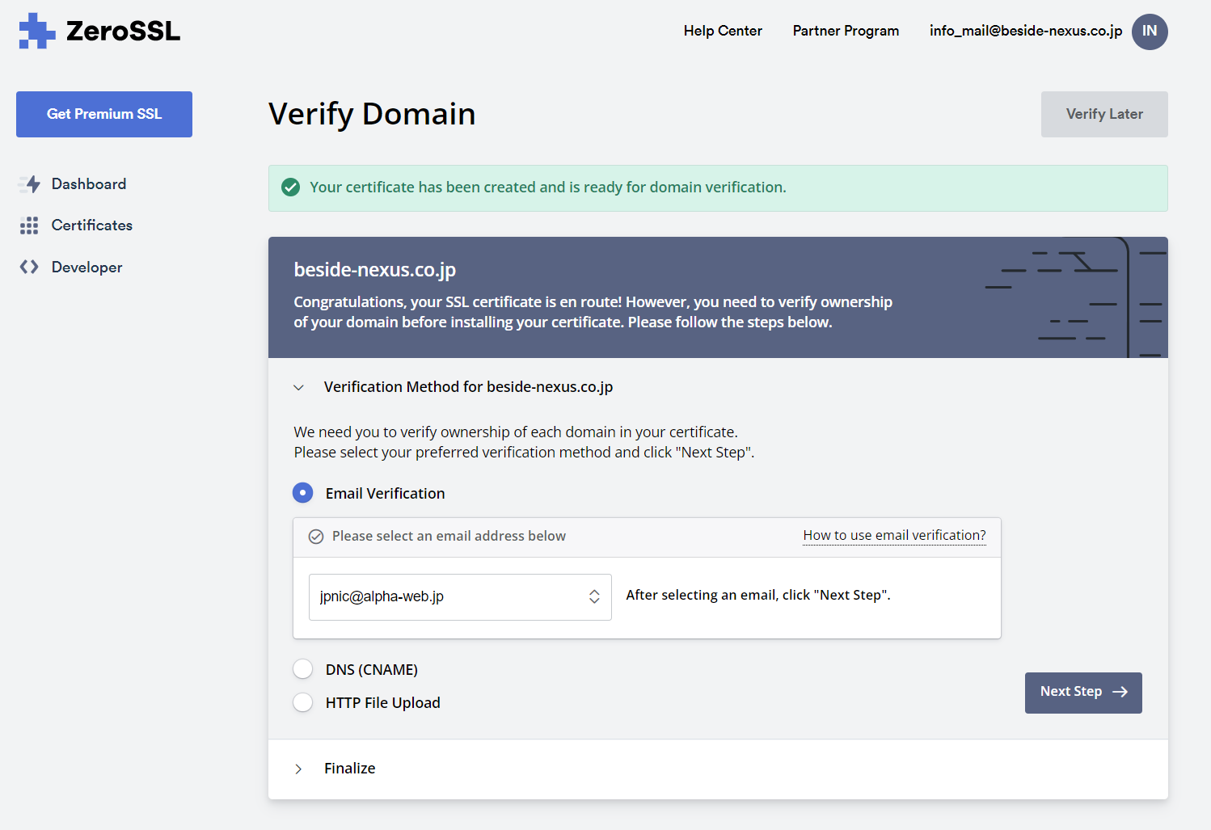Click the arrow icon inside Next Step button
The width and height of the screenshot is (1211, 830).
pyautogui.click(x=1120, y=692)
